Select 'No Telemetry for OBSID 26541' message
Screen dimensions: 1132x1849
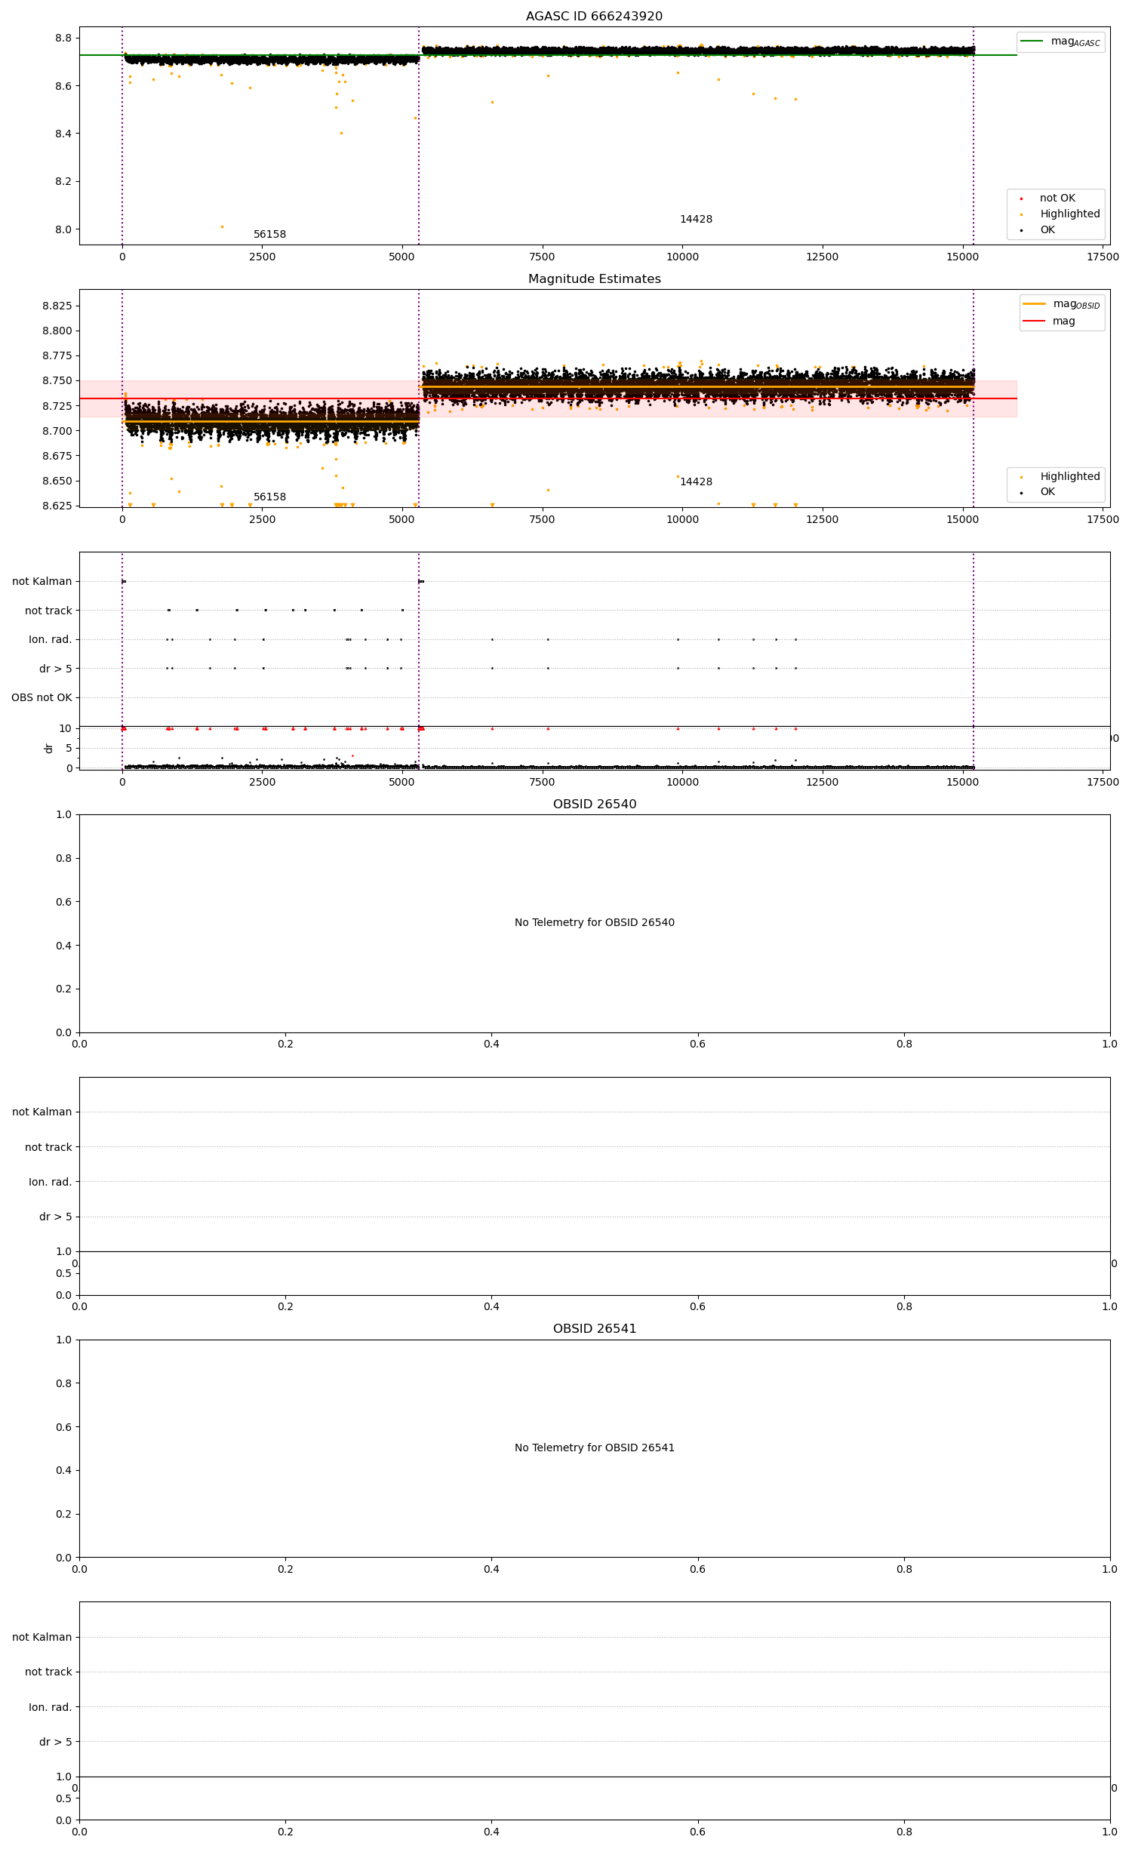(594, 1448)
